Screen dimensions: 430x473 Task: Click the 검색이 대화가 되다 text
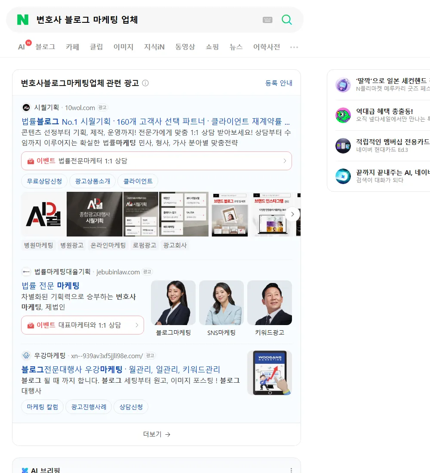pyautogui.click(x=380, y=180)
